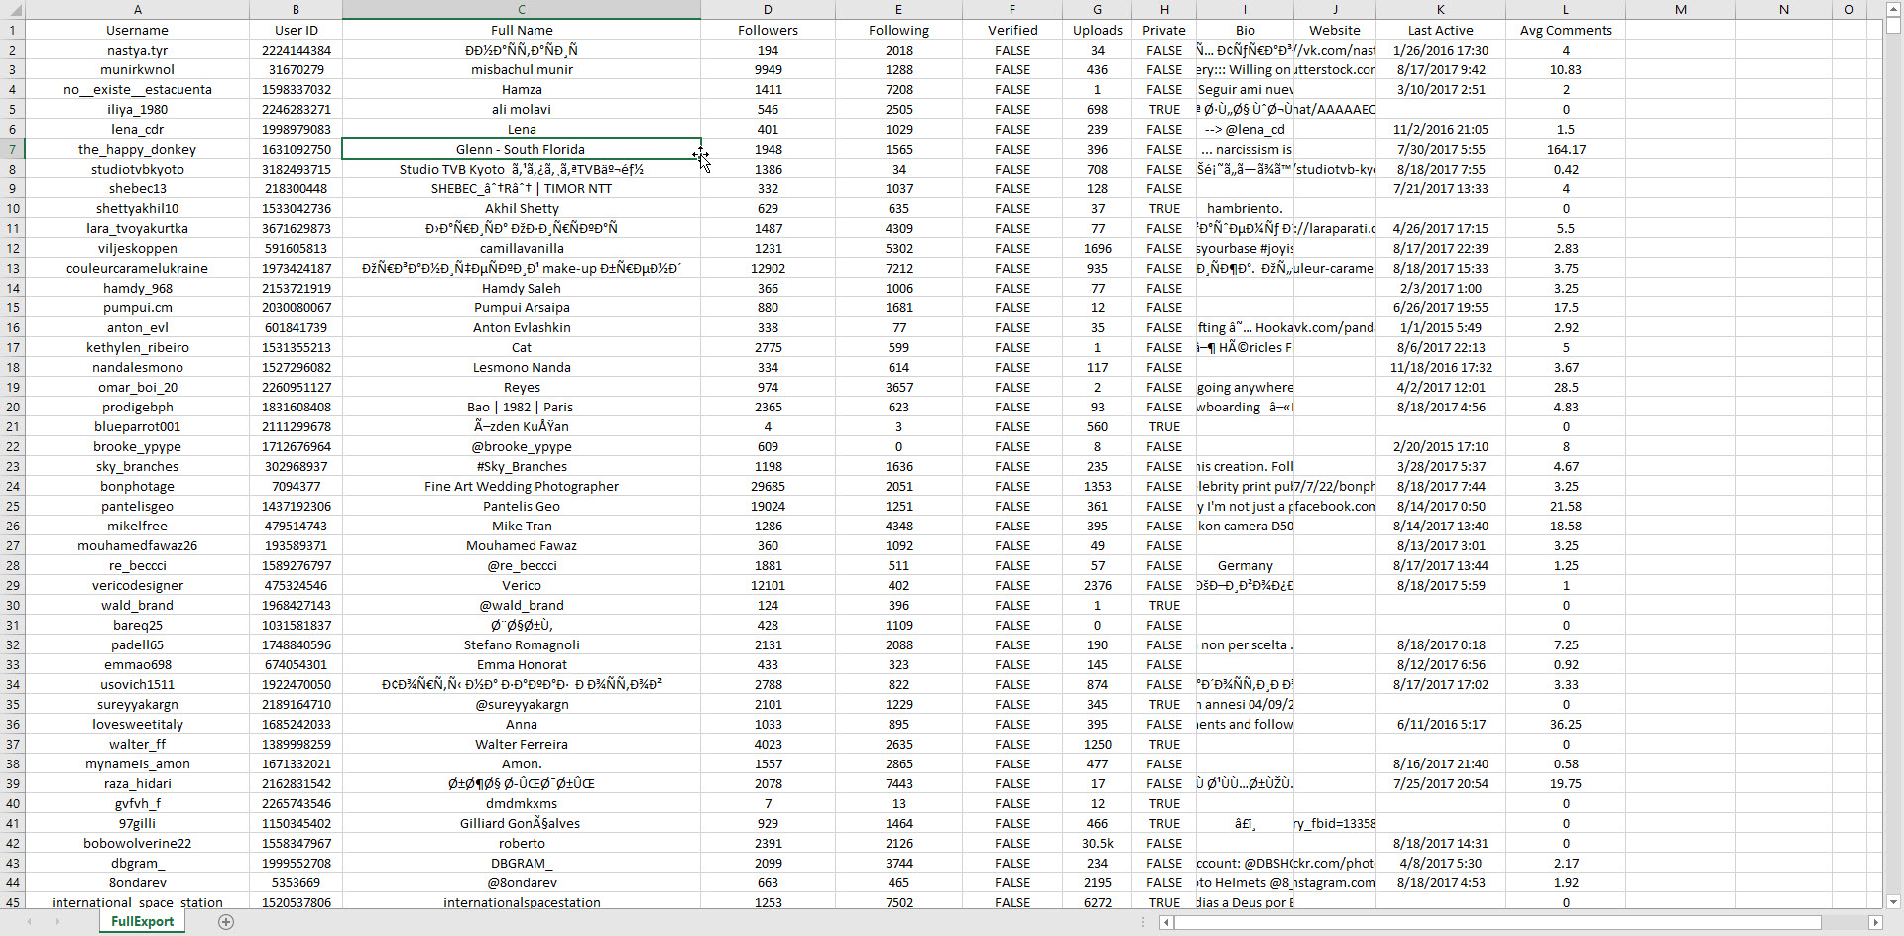Select the Verified header cell
1904x936 pixels.
pyautogui.click(x=1012, y=30)
